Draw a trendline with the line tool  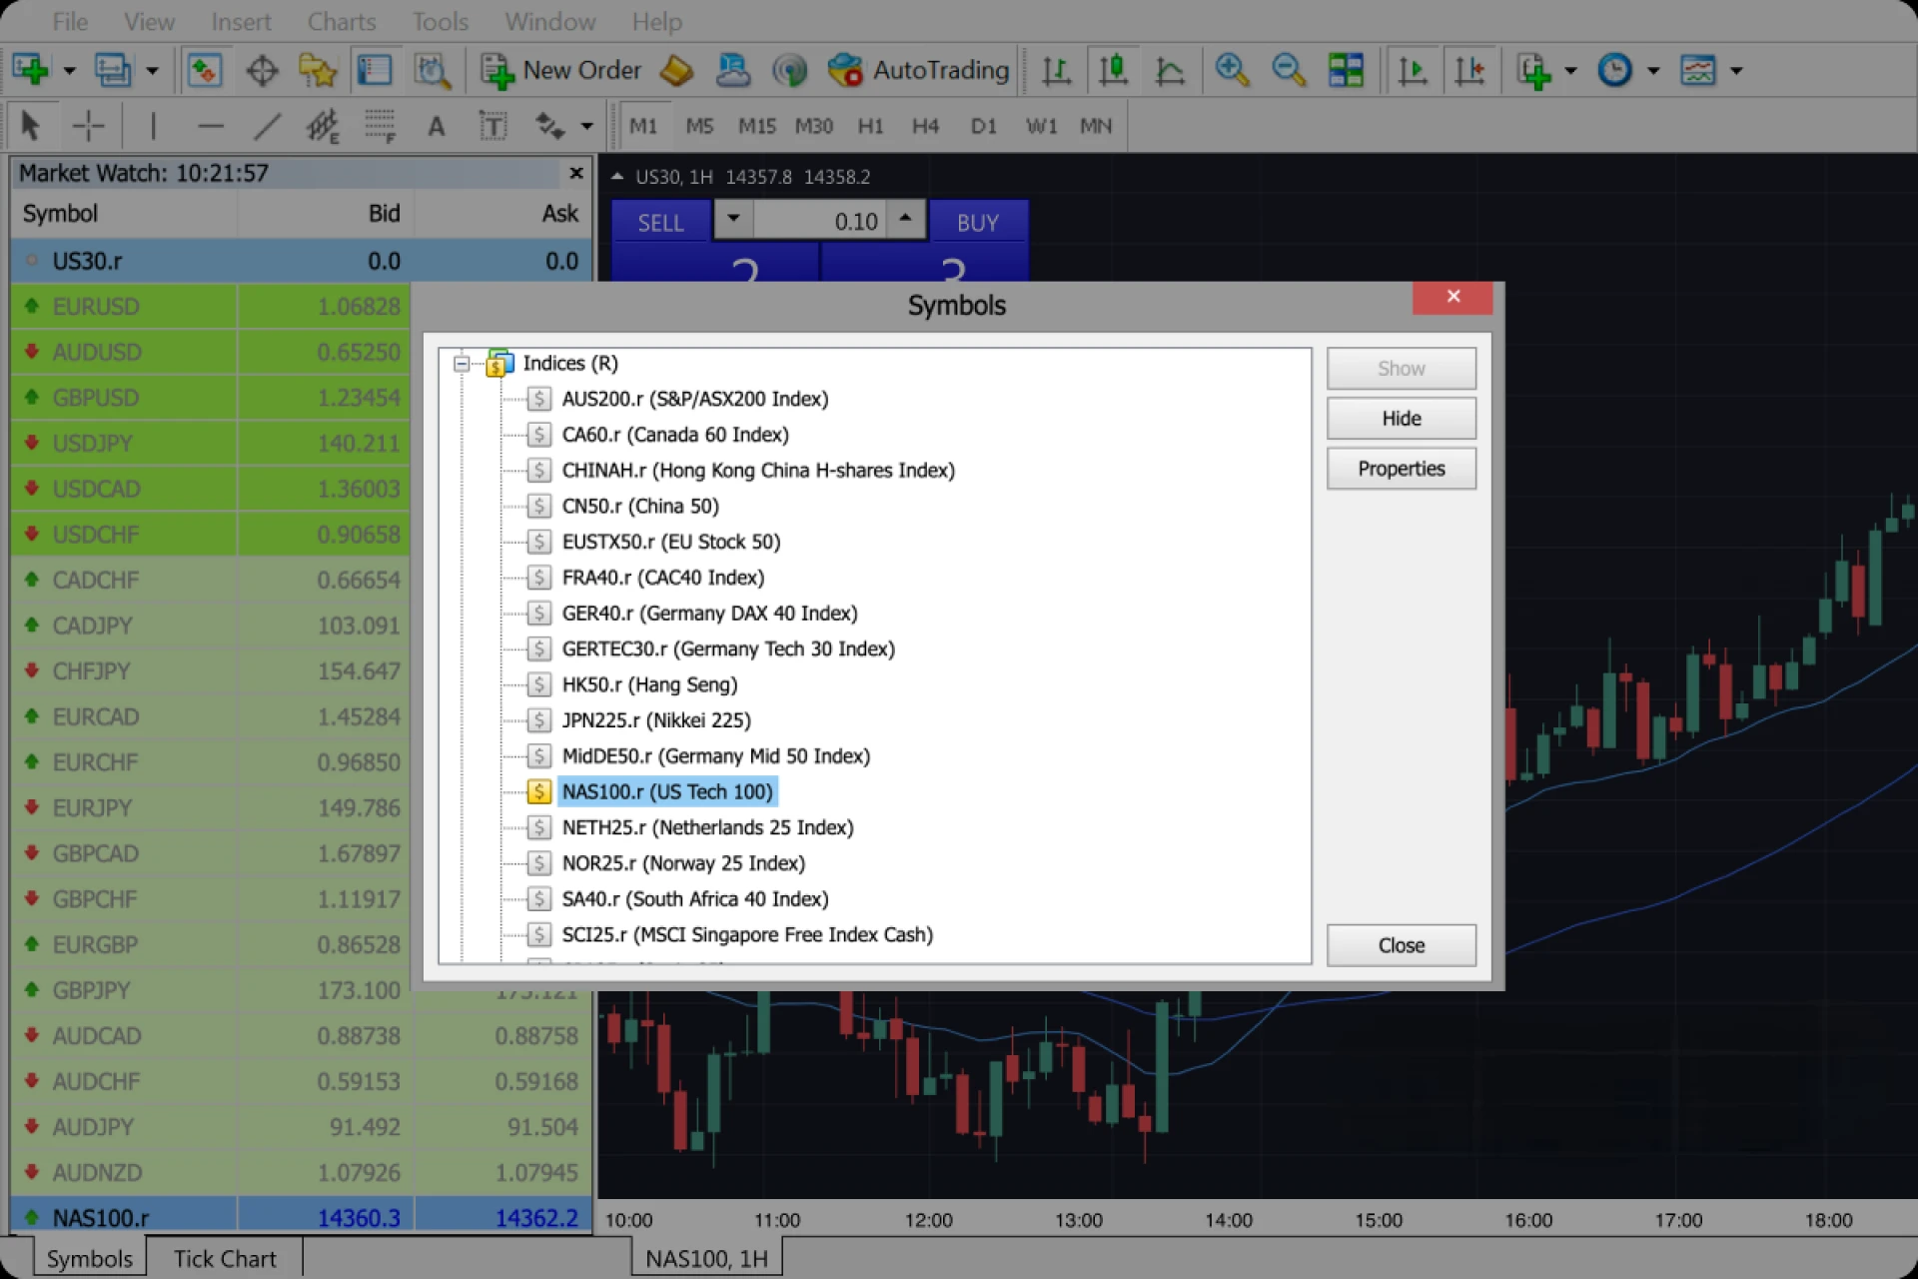[267, 126]
